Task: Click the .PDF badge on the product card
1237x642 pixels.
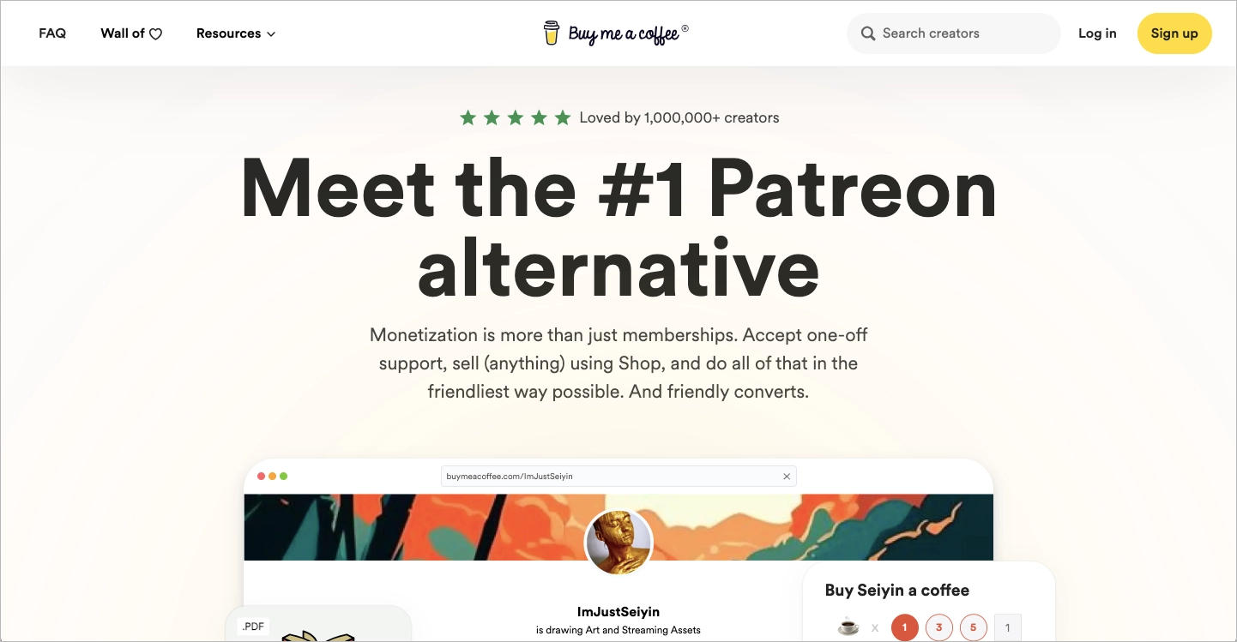Action: 253,627
